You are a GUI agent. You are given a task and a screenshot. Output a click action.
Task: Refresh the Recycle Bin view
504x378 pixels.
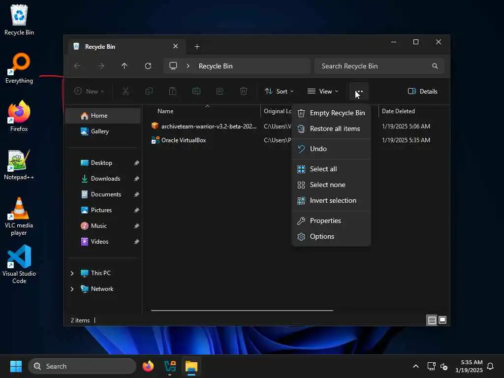148,66
